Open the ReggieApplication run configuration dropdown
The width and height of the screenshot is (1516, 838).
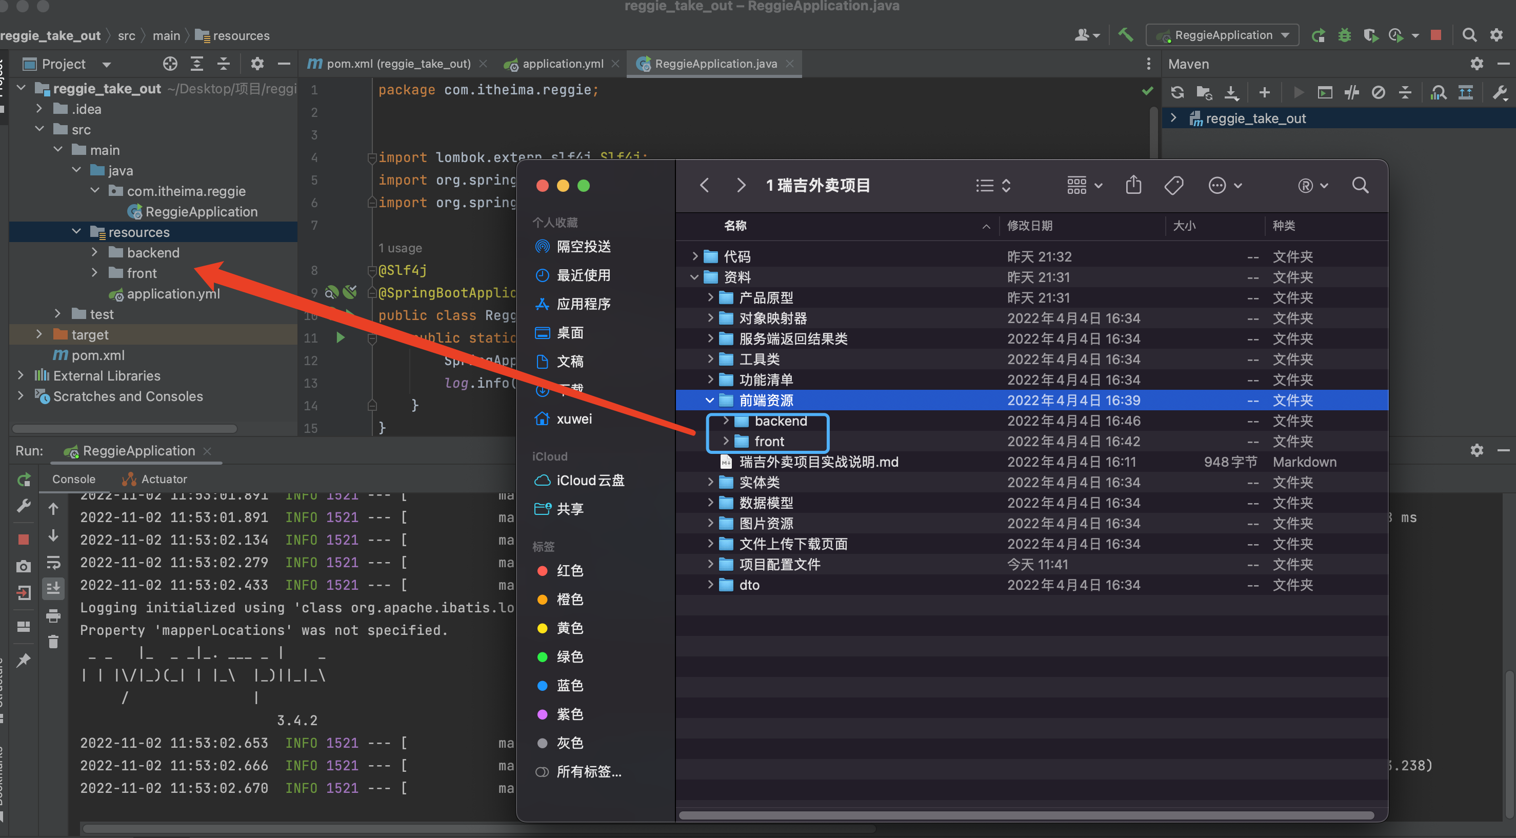pyautogui.click(x=1223, y=35)
